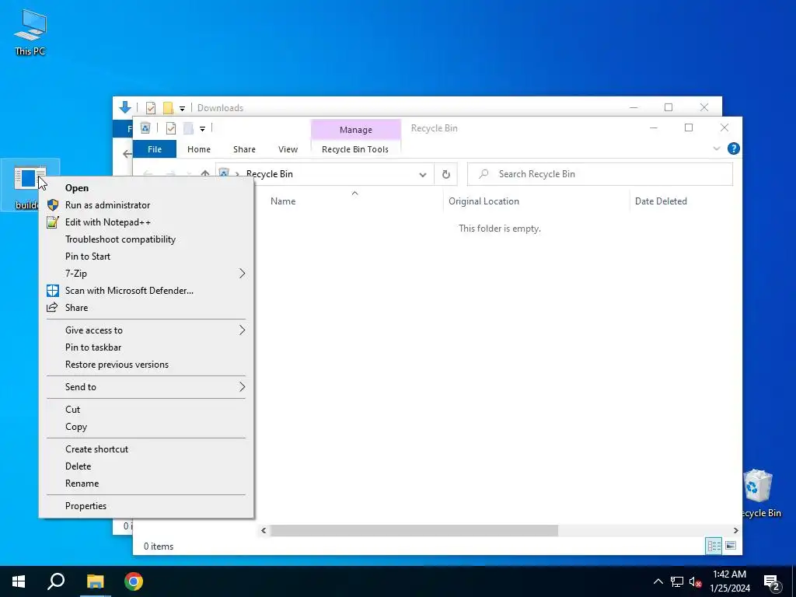The height and width of the screenshot is (597, 796).
Task: Open the Recycle Bin address bar history dropdown
Action: [x=422, y=174]
